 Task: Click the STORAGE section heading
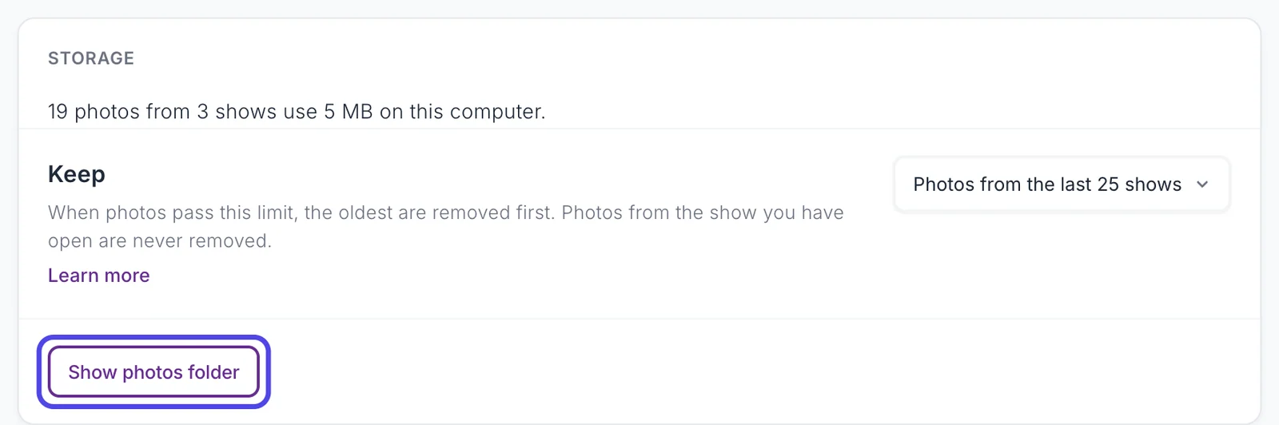(91, 58)
